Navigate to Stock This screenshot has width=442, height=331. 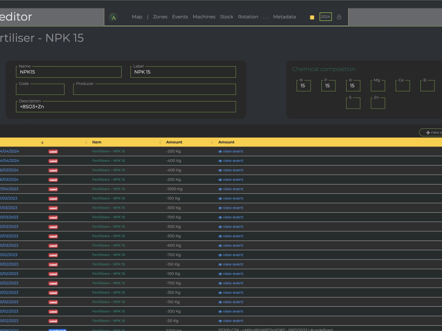click(x=226, y=17)
